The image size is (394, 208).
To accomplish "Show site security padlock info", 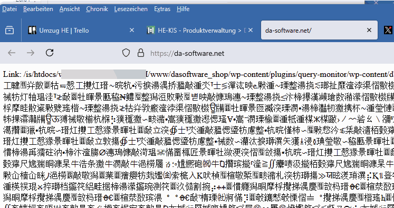I will tap(141, 53).
